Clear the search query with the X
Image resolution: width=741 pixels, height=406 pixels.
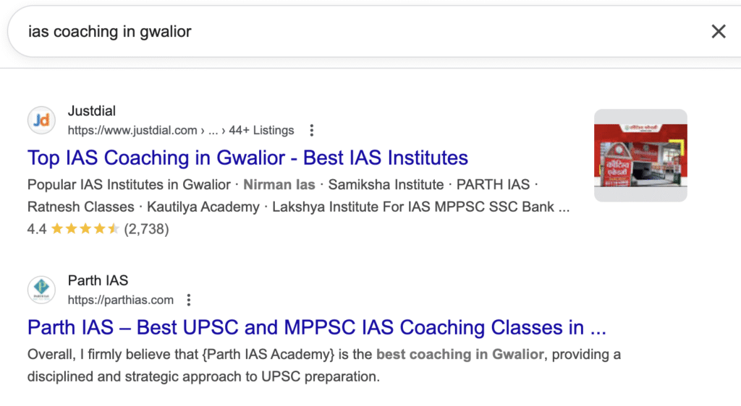[x=718, y=31]
